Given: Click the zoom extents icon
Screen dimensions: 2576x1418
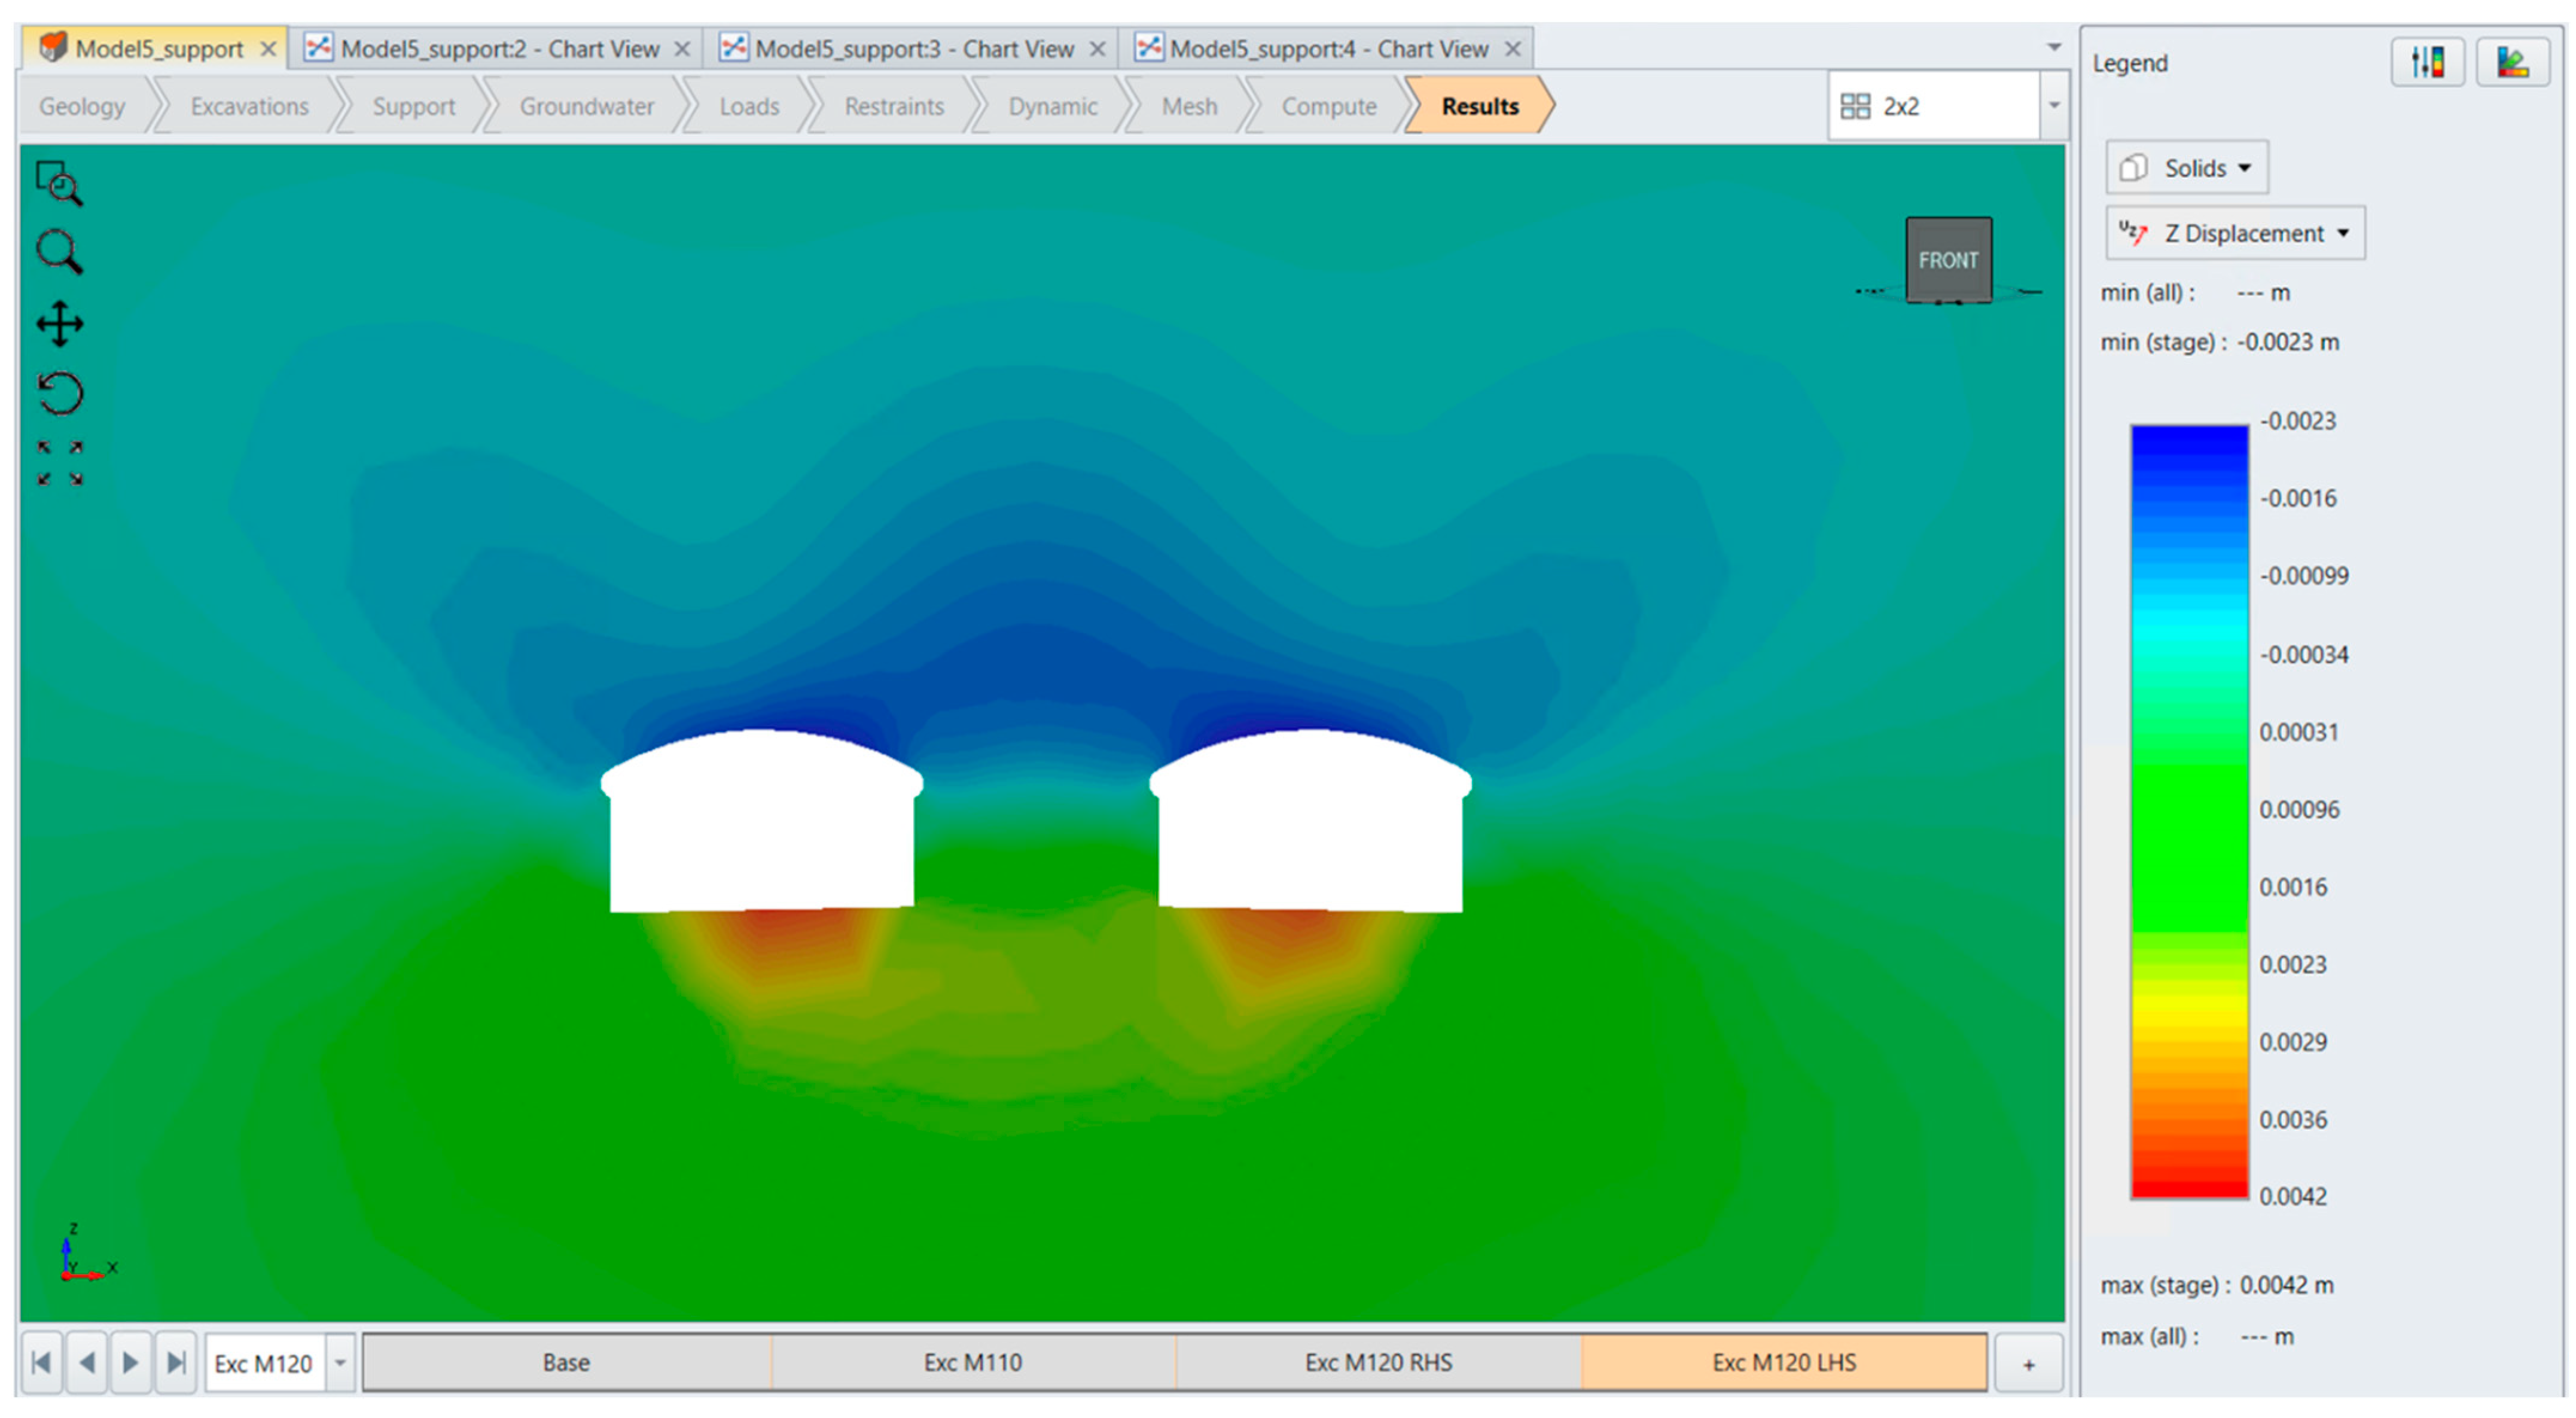Looking at the screenshot, I should point(59,463).
